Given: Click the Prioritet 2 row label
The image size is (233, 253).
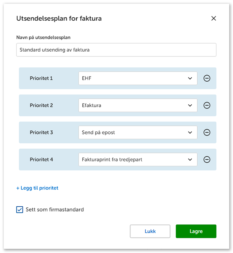Looking at the screenshot, I should click(41, 105).
